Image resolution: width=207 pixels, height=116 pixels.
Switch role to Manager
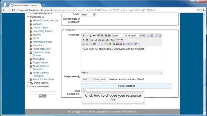[37, 24]
